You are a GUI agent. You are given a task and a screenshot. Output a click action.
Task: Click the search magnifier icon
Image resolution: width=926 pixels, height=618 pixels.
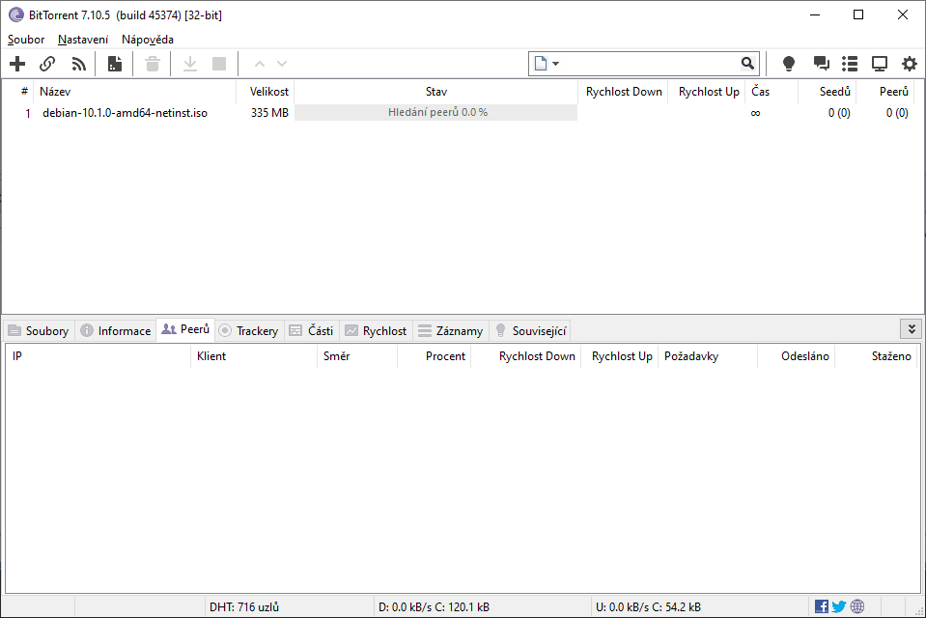[x=747, y=63]
